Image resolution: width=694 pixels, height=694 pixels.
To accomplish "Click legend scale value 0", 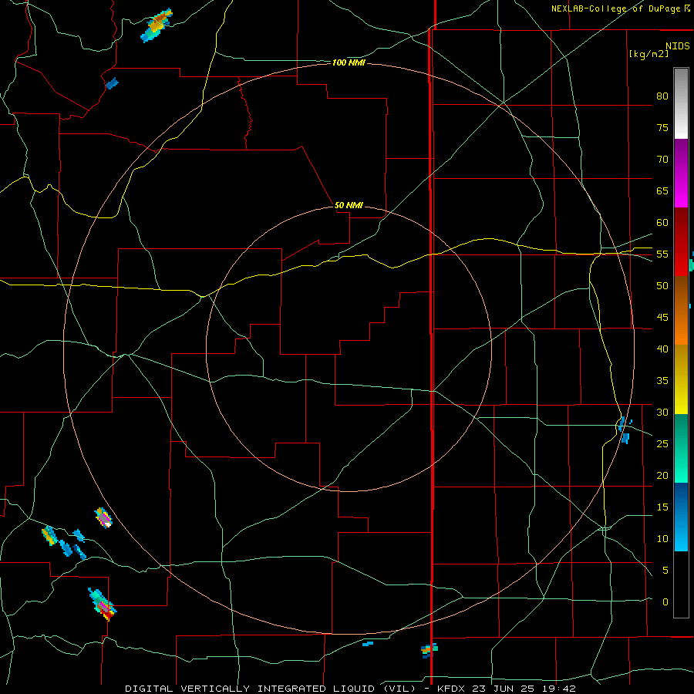I will coord(665,602).
